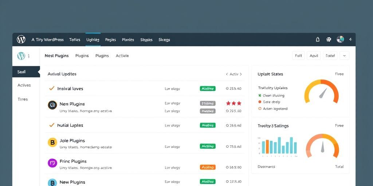The width and height of the screenshot is (373, 186).
Task: Click the gray status badge beside Nen Plugins title
Action: tap(208, 103)
